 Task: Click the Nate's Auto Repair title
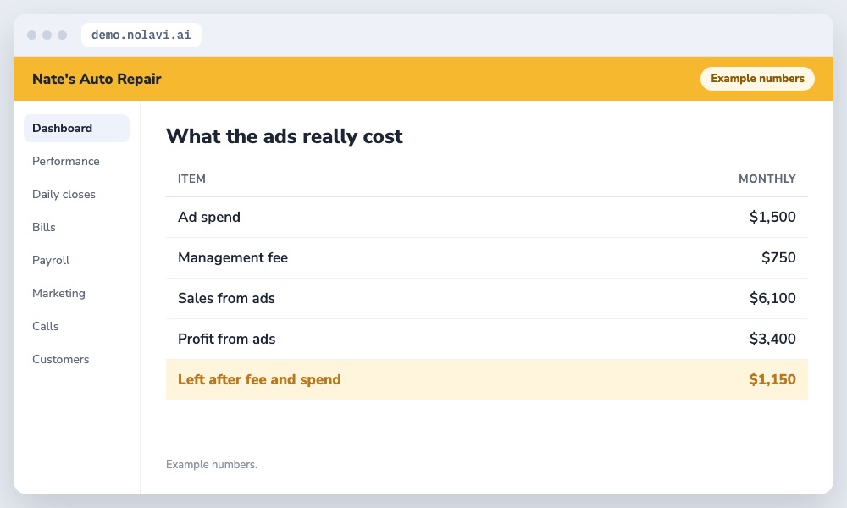[x=97, y=79]
